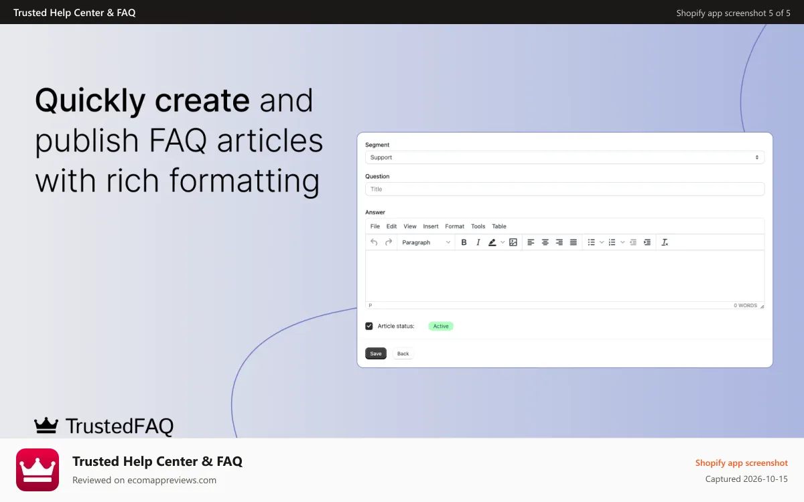Click the 'Answer' field label

click(x=375, y=212)
